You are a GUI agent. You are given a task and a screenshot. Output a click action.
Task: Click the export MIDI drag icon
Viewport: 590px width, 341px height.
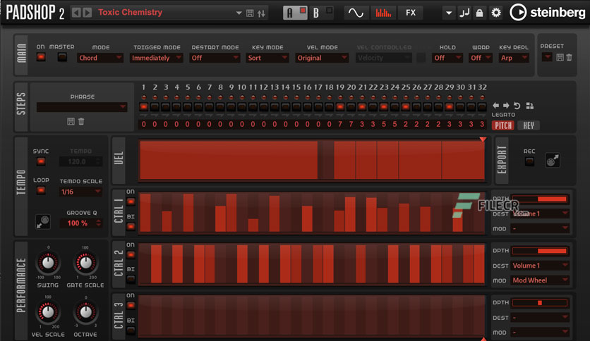coord(553,161)
